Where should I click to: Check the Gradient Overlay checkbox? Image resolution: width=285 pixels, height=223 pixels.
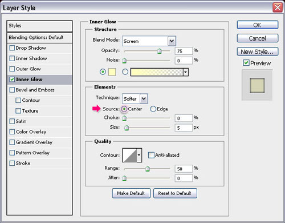pos(12,142)
